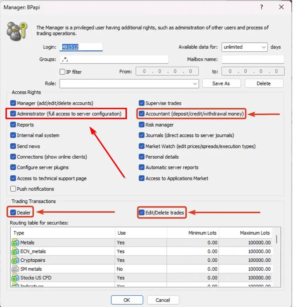Click the ECN_metals group icon
The width and height of the screenshot is (293, 307).
coord(16,251)
